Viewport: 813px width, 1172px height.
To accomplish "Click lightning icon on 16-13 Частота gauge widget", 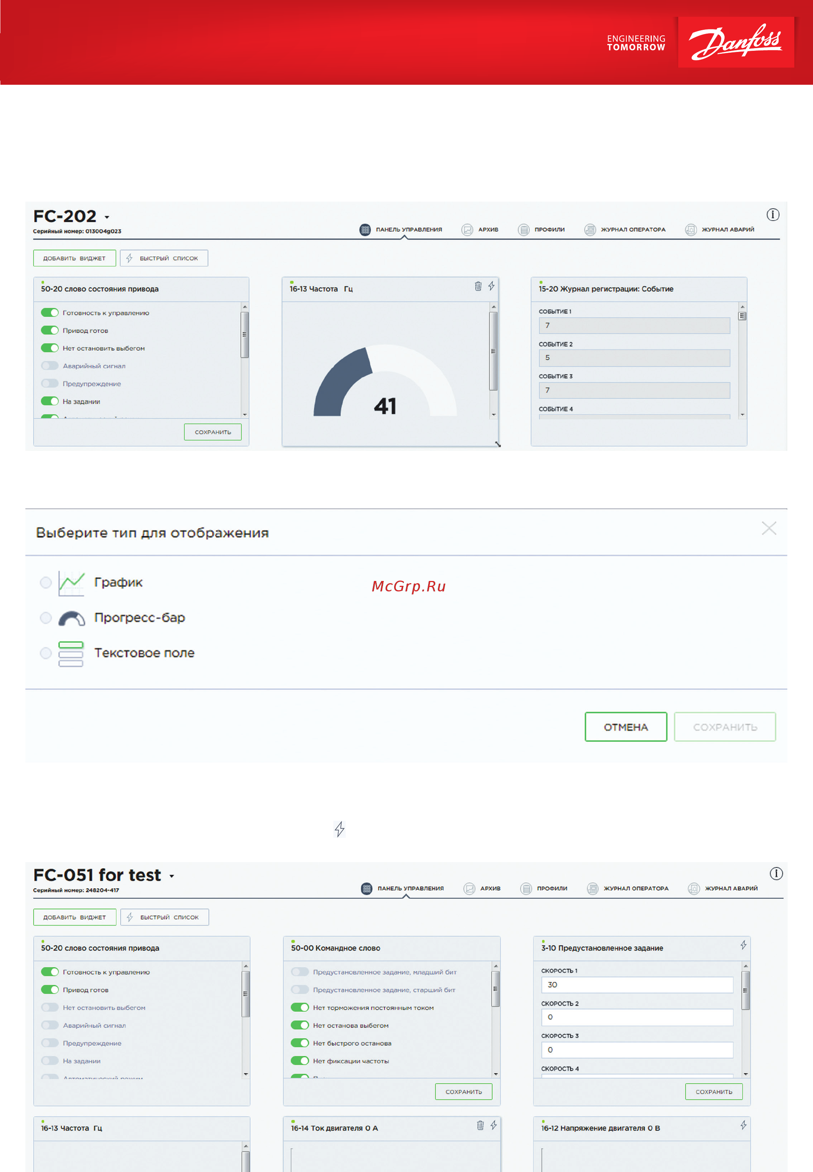I will 491,286.
